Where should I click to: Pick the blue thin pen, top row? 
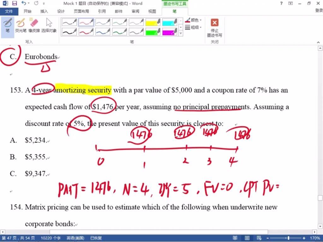pos(103,22)
